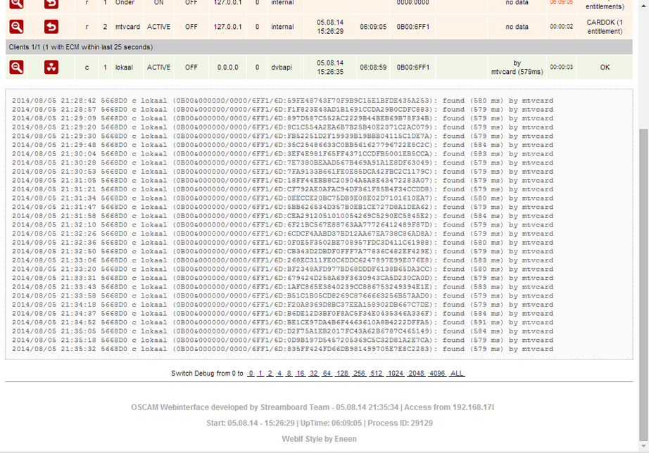Screen dimensions: 649x453
Task: Select log line timestamped 21:34:52 (591 ms)
Action: point(282,322)
